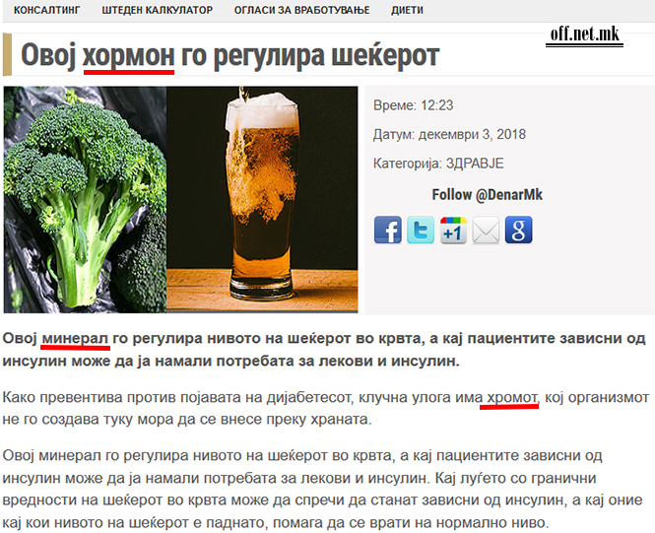This screenshot has width=655, height=533.
Task: Share article via Twitter icon
Action: [x=421, y=230]
